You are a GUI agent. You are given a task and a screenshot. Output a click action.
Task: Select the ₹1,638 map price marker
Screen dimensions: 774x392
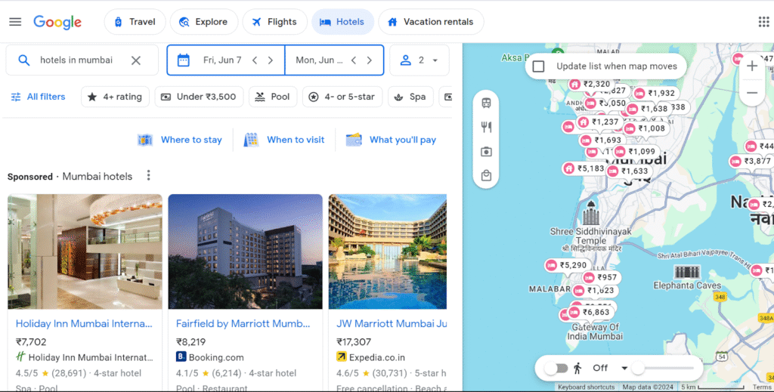[x=648, y=109]
